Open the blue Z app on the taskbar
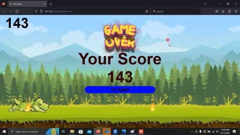240x135 pixels. [115, 132]
